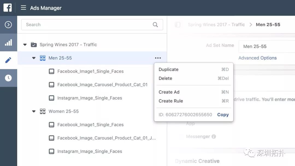
Task: Select Instagram_Image_Single_Faces under Women 25-55
Action: [90, 151]
